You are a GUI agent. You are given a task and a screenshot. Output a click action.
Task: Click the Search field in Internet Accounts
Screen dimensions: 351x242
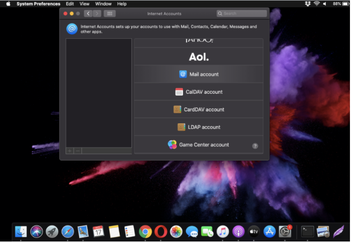coord(242,13)
